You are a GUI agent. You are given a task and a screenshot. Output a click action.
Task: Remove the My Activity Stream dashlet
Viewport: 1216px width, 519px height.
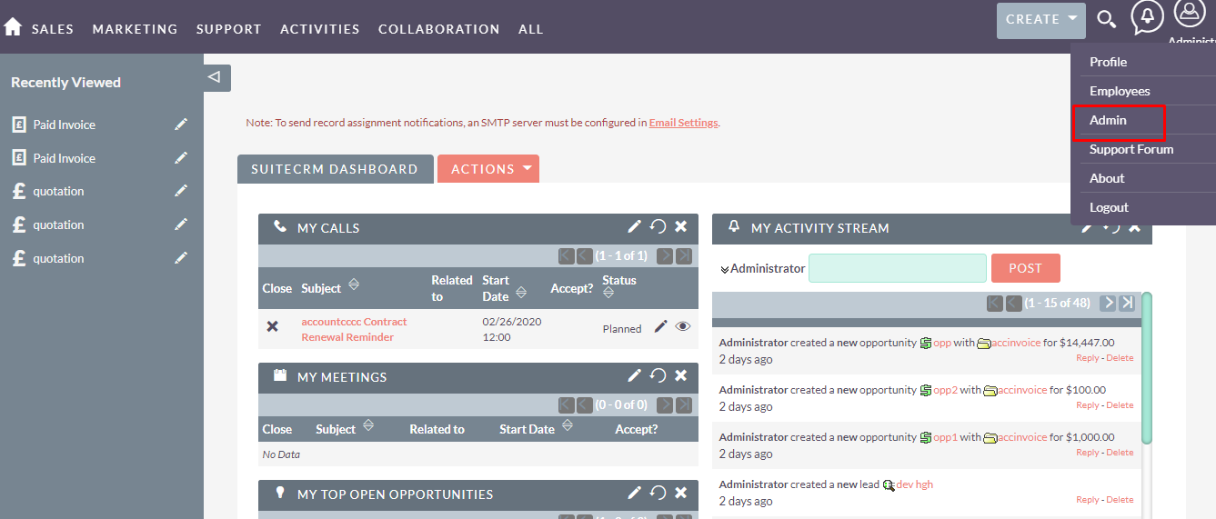(1134, 228)
